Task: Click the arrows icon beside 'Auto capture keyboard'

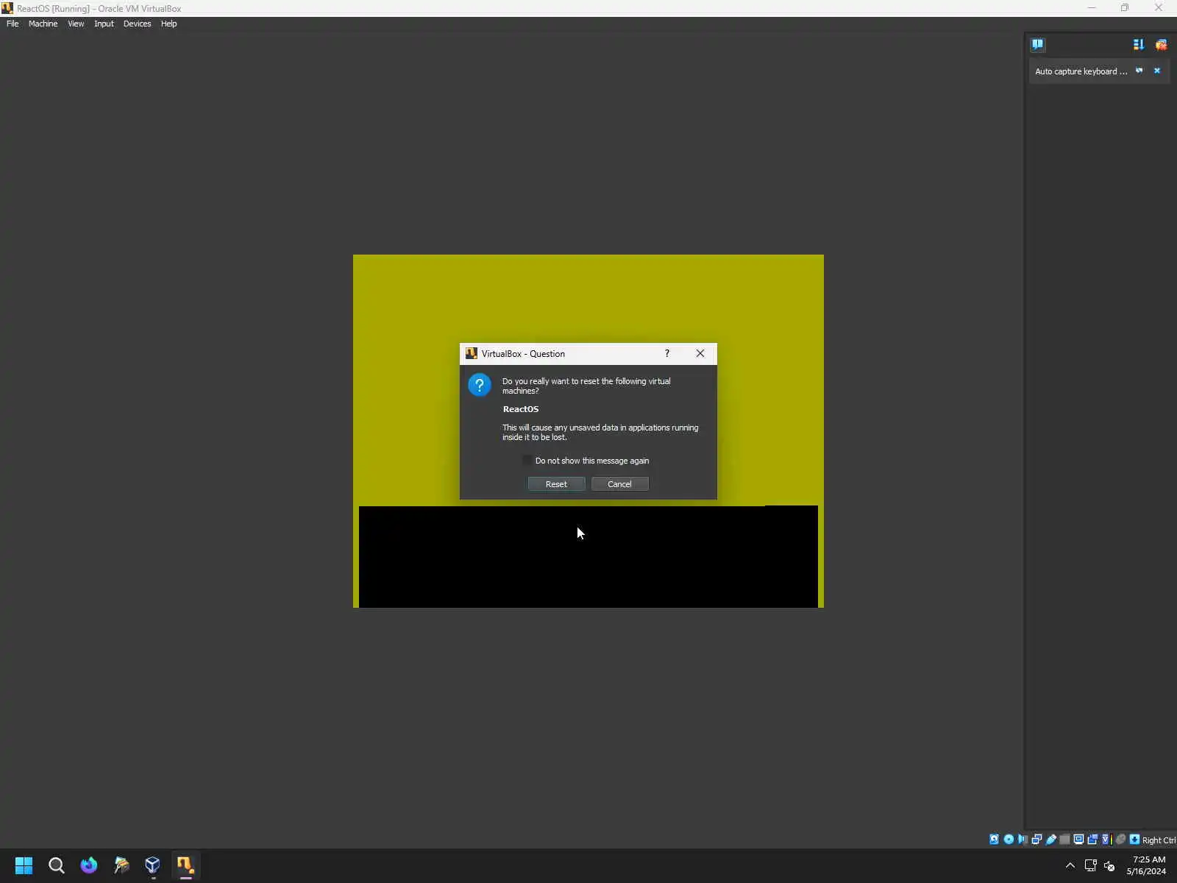Action: (1139, 71)
